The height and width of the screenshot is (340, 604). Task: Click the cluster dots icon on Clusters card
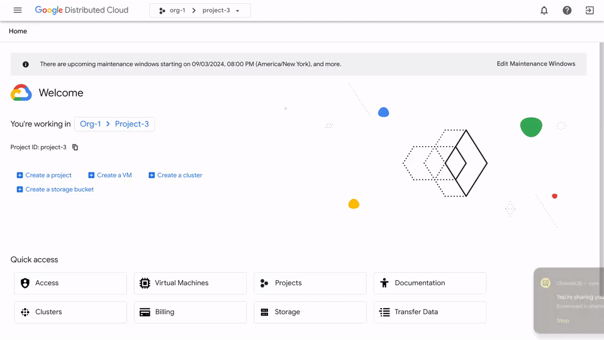(25, 312)
